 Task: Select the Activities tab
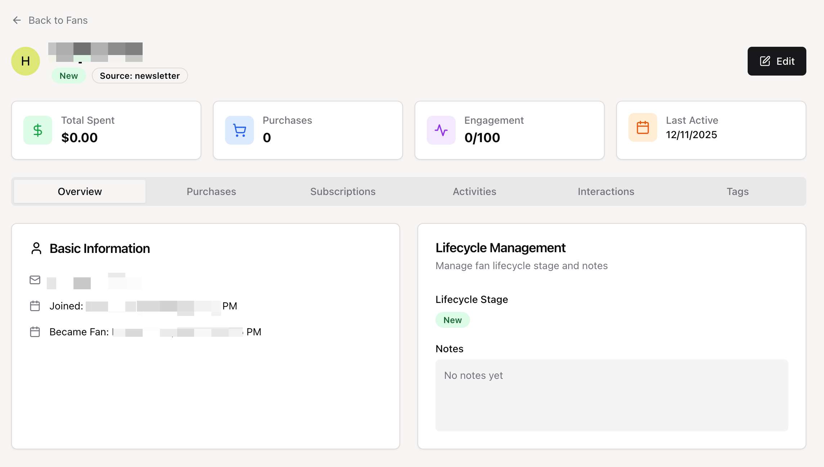point(474,191)
